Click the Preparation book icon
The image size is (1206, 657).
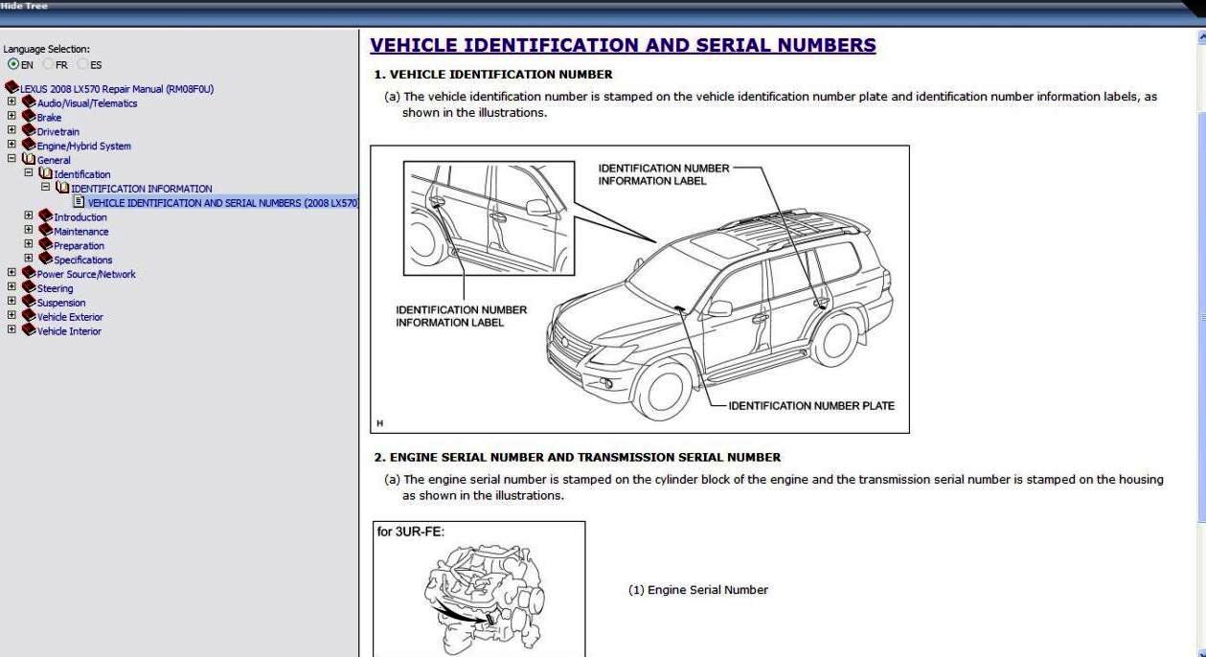[46, 245]
